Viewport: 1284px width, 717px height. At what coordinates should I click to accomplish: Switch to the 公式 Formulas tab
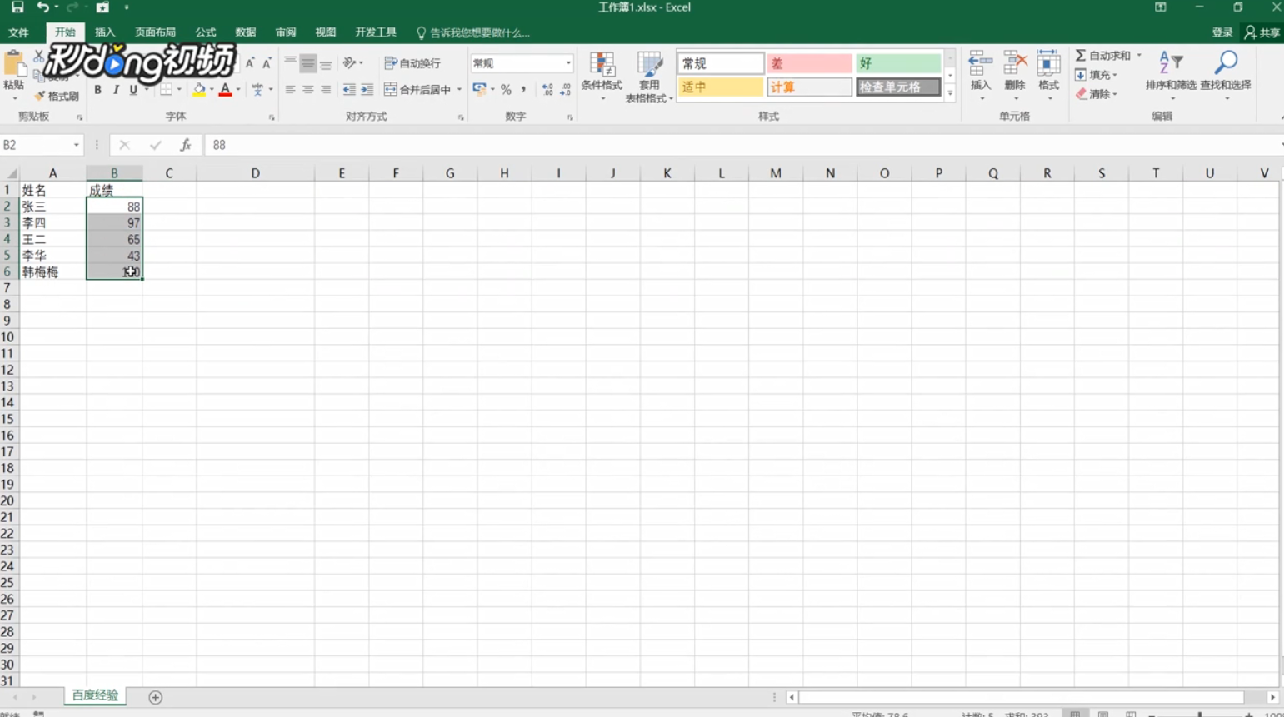point(205,32)
